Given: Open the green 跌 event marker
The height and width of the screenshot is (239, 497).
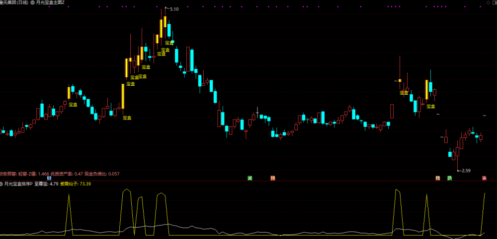Looking at the screenshot, I should pos(449,179).
